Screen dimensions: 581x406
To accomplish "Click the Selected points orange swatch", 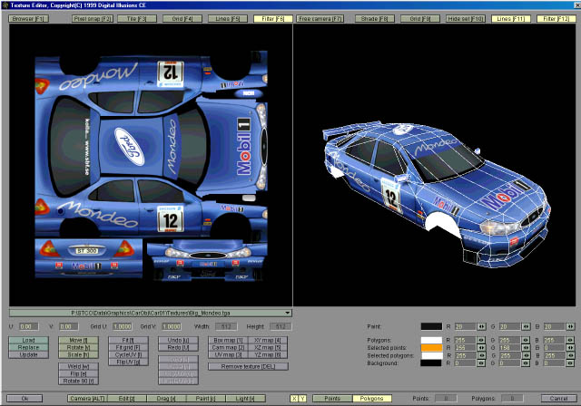I will point(431,348).
